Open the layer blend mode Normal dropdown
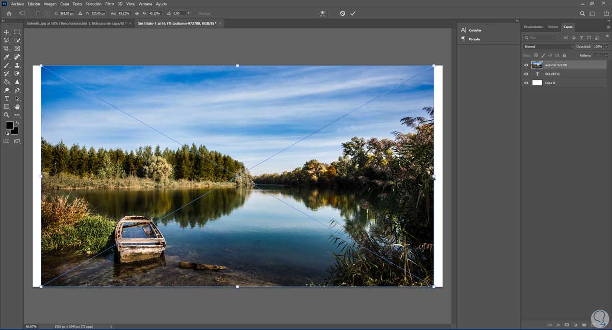 tap(549, 46)
